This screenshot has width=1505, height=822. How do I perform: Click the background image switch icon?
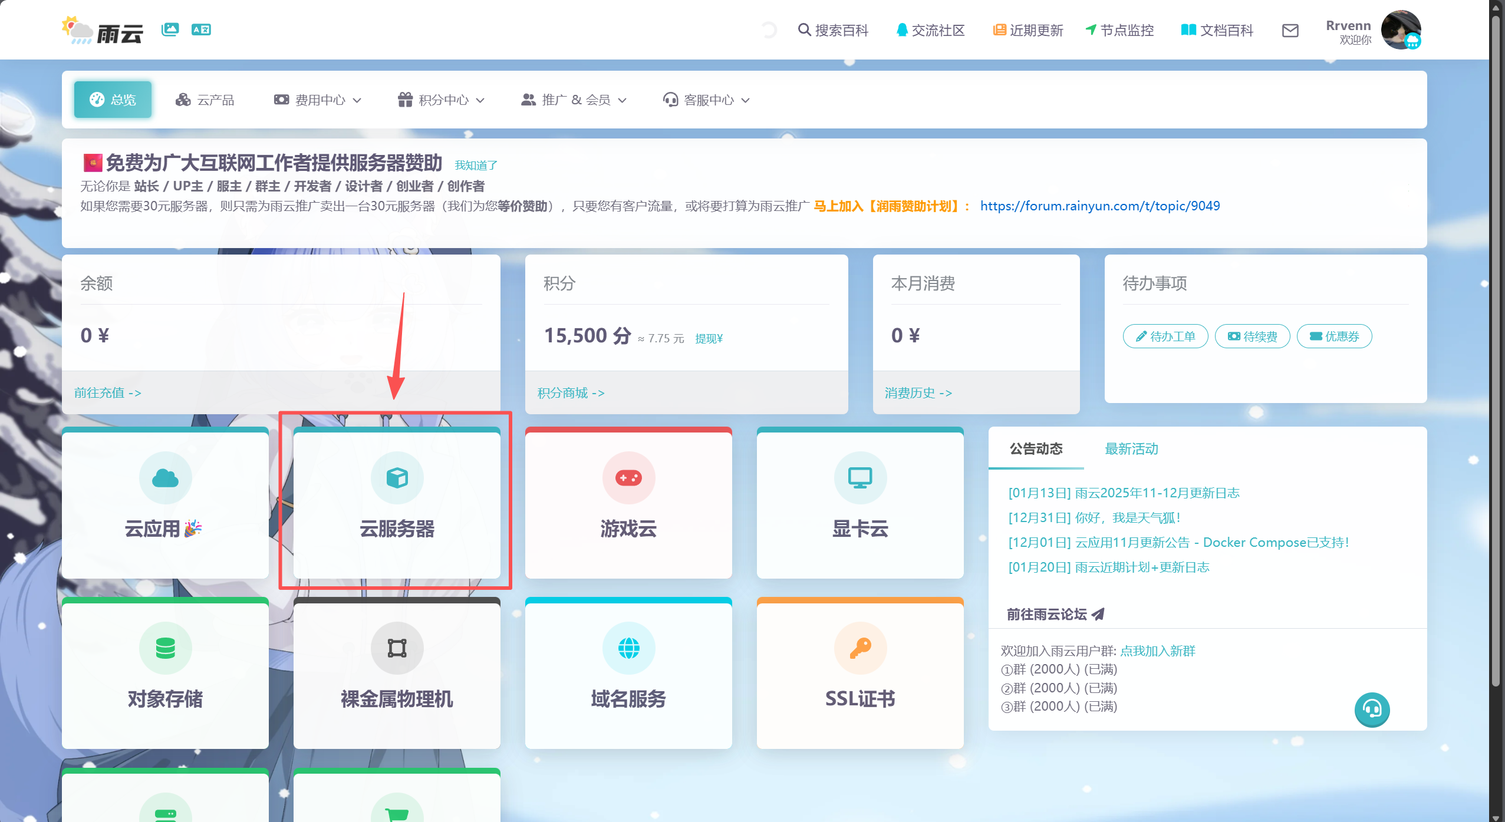click(170, 29)
